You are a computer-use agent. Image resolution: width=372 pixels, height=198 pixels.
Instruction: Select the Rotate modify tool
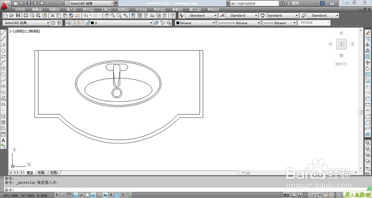[x=368, y=68]
